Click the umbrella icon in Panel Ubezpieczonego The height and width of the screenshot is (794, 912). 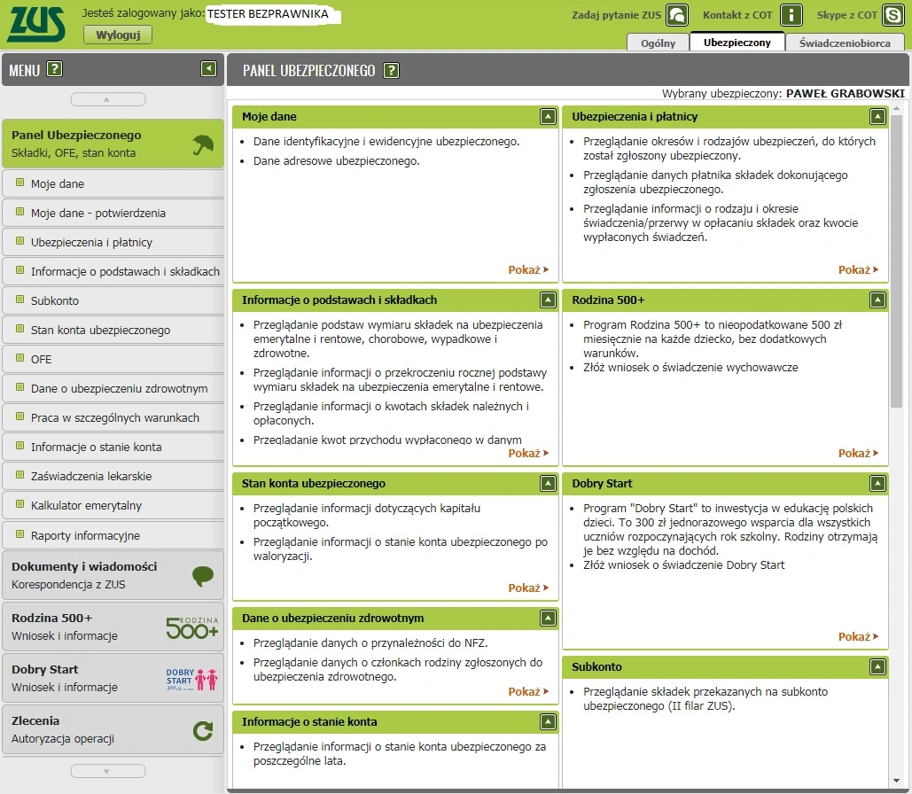pos(203,144)
